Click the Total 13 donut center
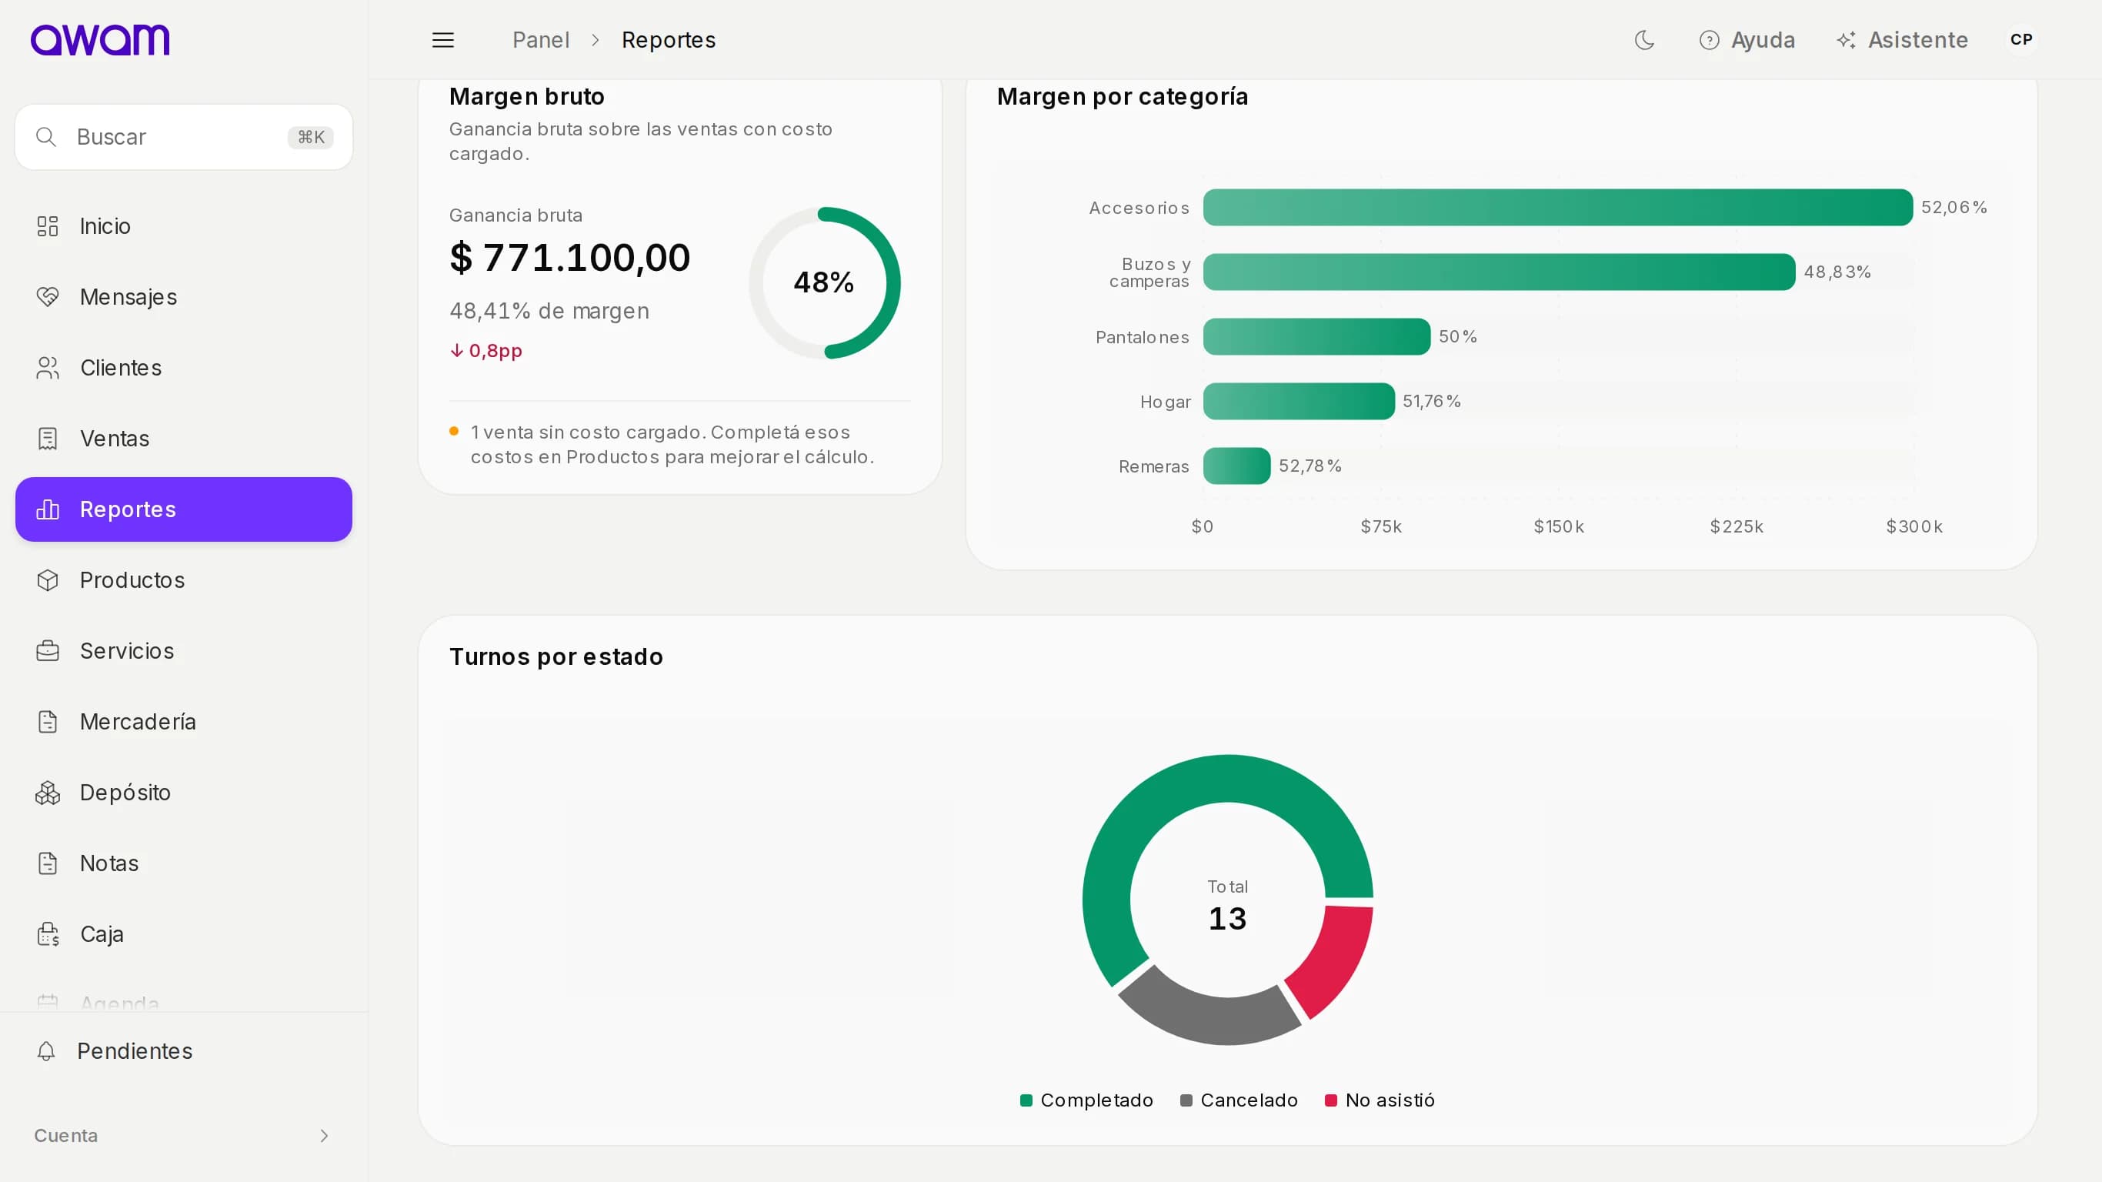2102x1182 pixels. coord(1227,906)
